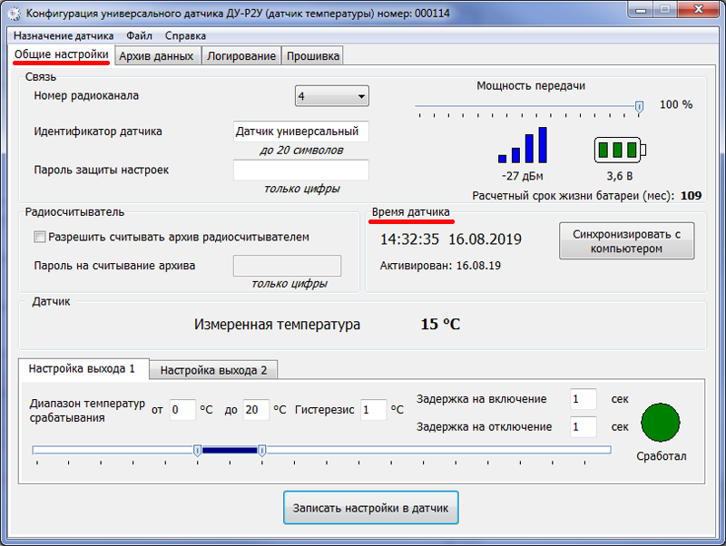Click the lower temperature range slider handle
Viewport: 726px width, 546px height.
[197, 450]
